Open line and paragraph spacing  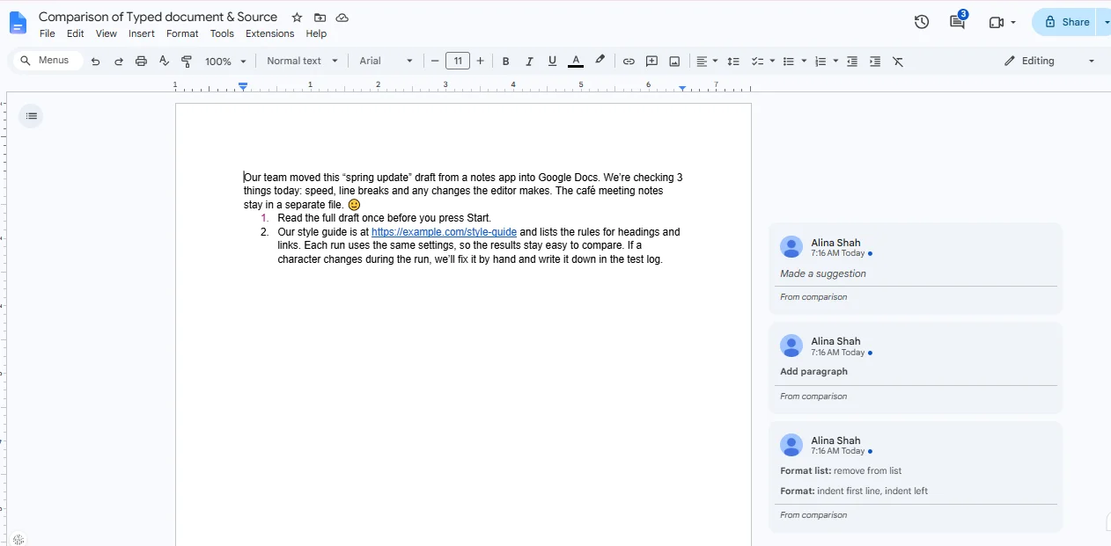click(x=733, y=62)
